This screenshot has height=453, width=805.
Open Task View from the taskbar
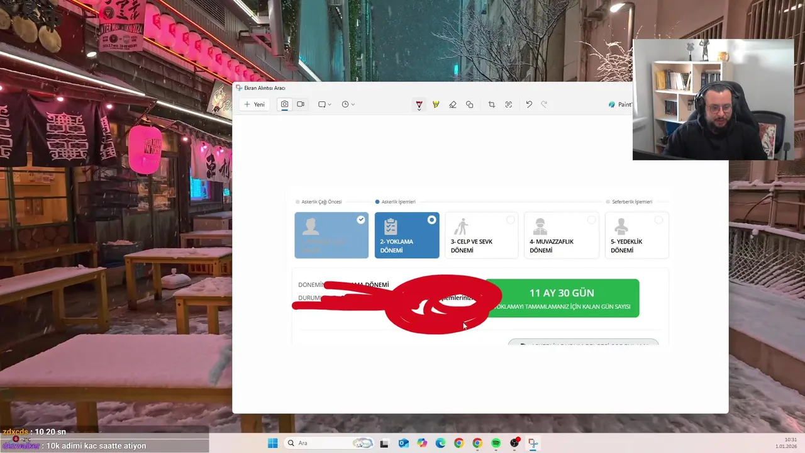tap(384, 443)
